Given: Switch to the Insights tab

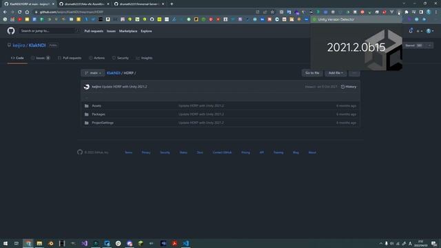Looking at the screenshot, I should click(144, 58).
